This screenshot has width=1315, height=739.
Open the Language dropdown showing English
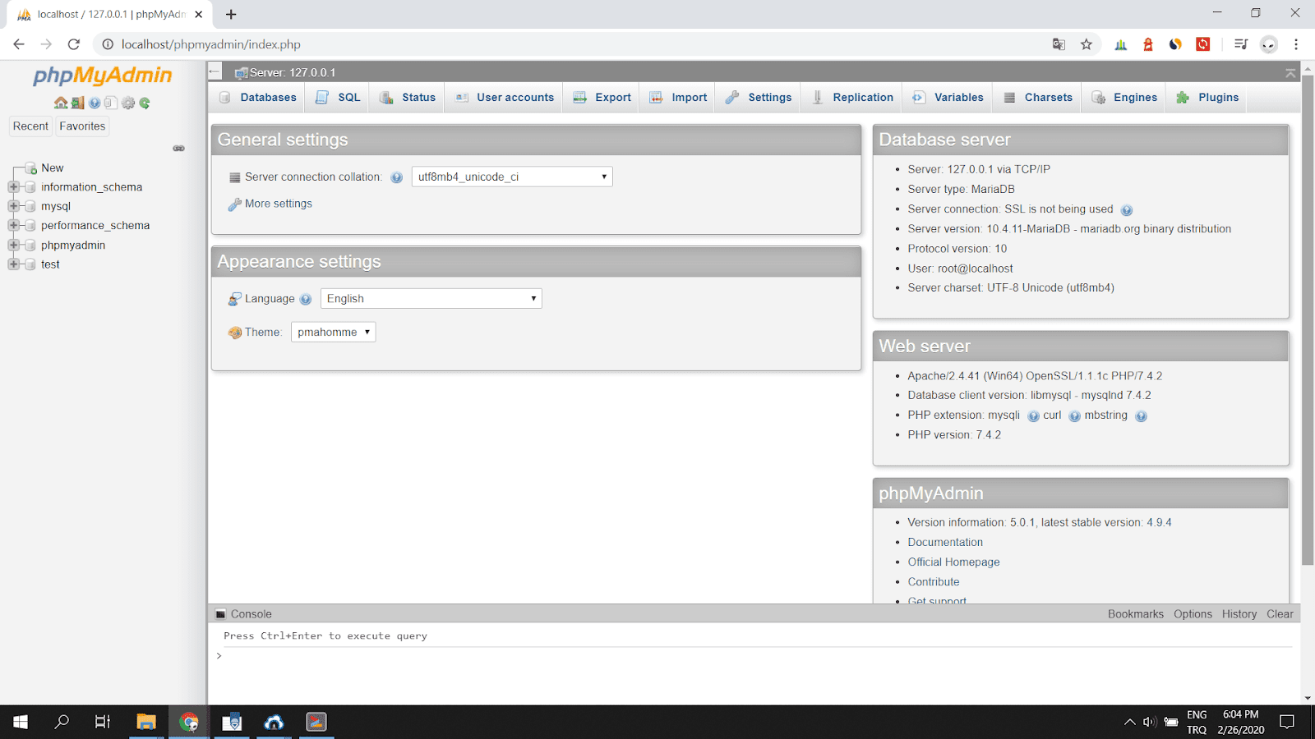(x=431, y=299)
